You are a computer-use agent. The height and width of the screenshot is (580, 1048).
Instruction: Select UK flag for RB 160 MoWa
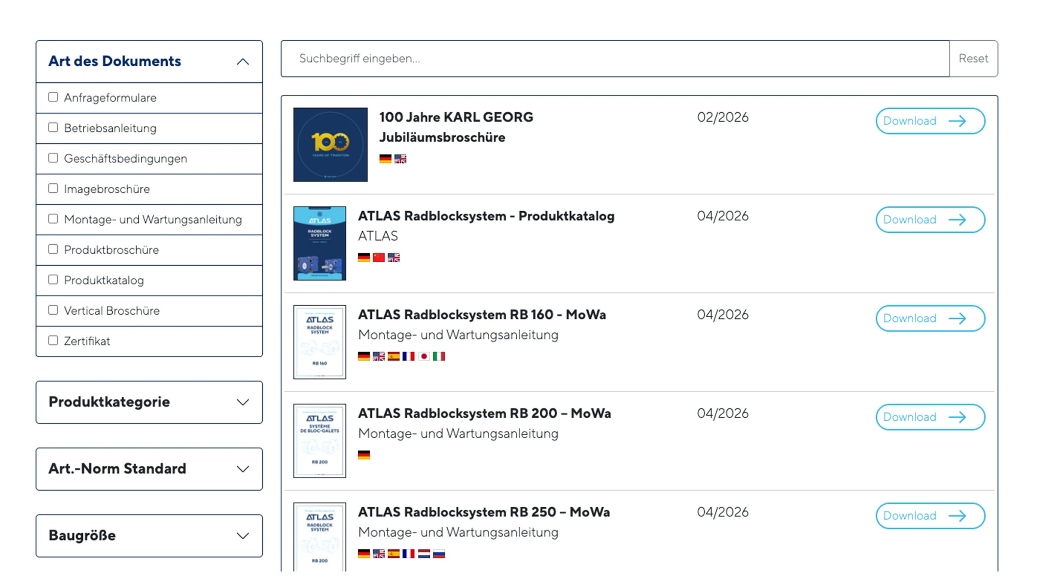(378, 356)
